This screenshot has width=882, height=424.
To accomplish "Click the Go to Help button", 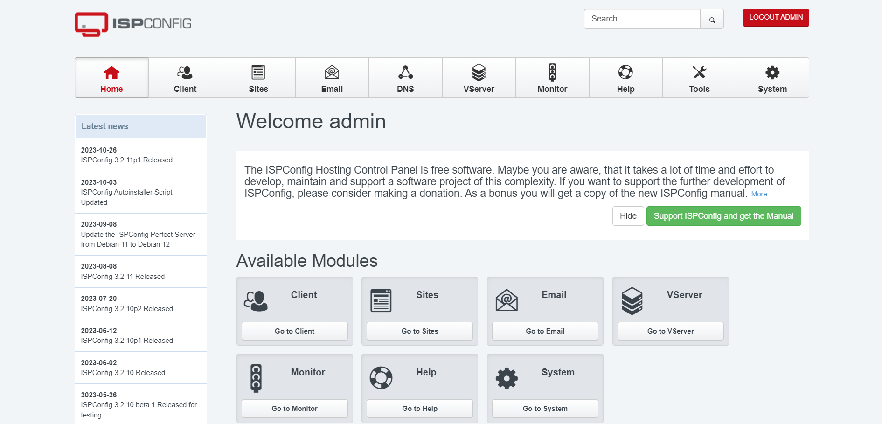I will point(420,409).
